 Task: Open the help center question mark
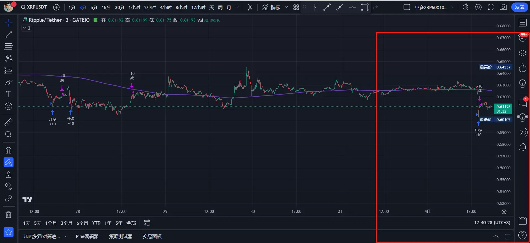click(523, 235)
